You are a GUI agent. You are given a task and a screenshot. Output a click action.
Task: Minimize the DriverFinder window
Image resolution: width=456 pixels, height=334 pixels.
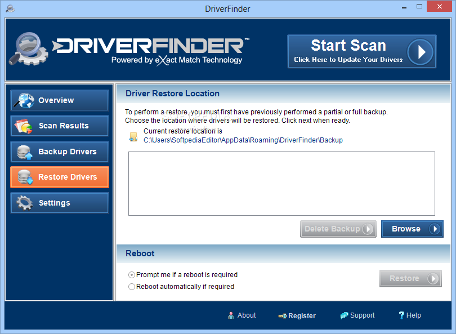(x=404, y=7)
